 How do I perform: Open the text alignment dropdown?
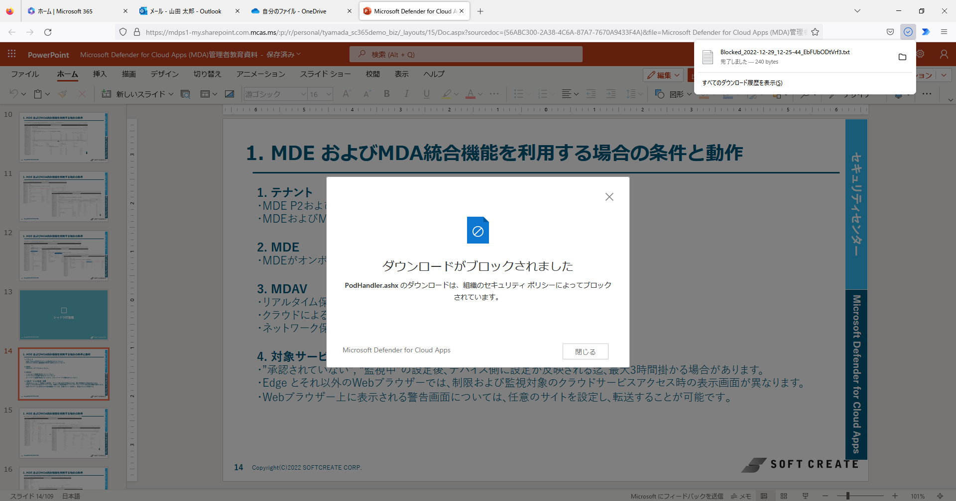coord(570,94)
